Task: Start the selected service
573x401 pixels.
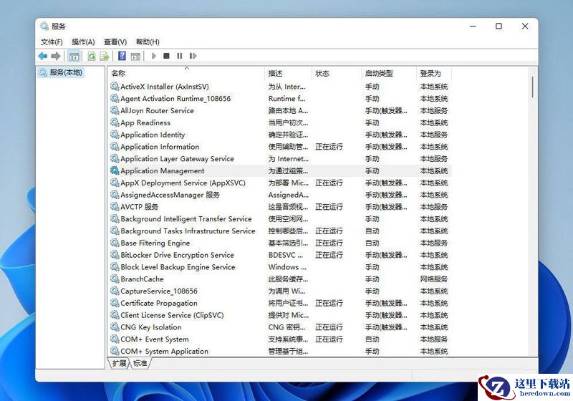Action: (153, 56)
